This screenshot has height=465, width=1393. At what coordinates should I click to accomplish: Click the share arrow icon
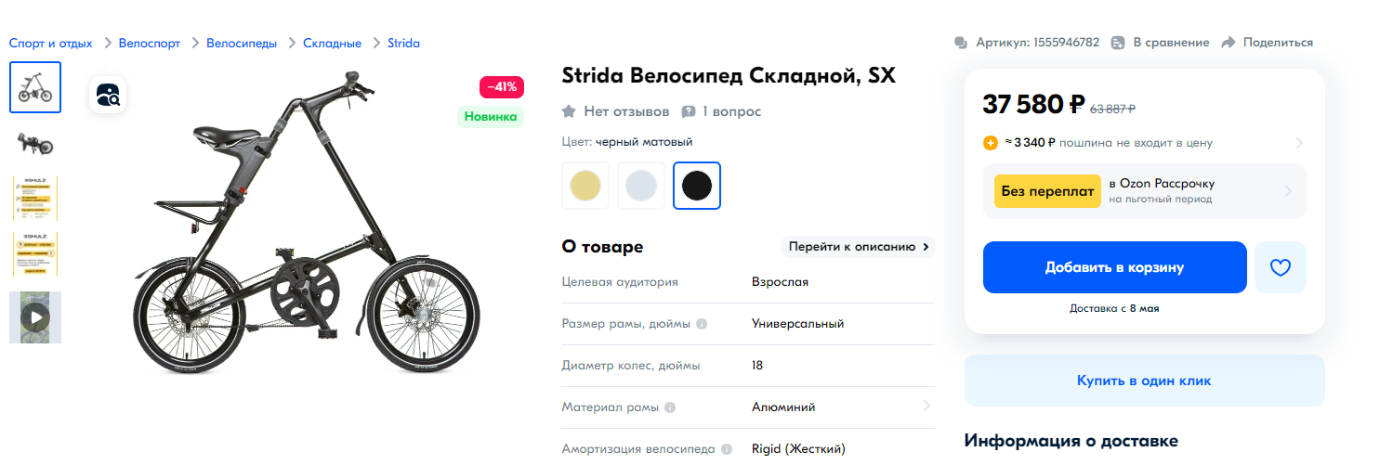(1228, 43)
